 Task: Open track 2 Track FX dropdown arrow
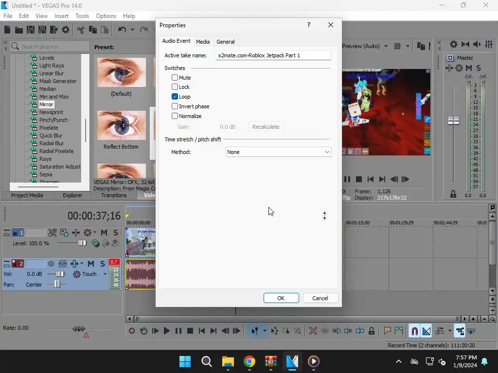(x=82, y=264)
